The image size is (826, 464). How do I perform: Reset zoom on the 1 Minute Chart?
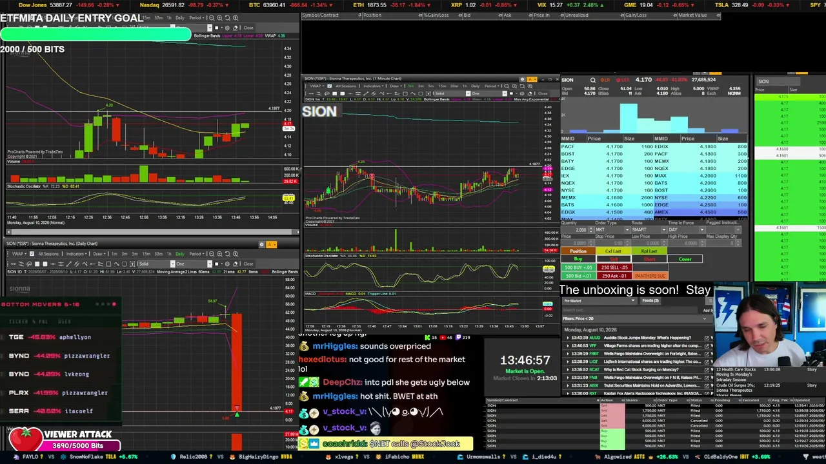[x=522, y=86]
